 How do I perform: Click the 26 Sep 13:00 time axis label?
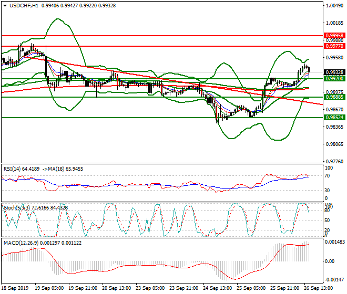coord(319,288)
